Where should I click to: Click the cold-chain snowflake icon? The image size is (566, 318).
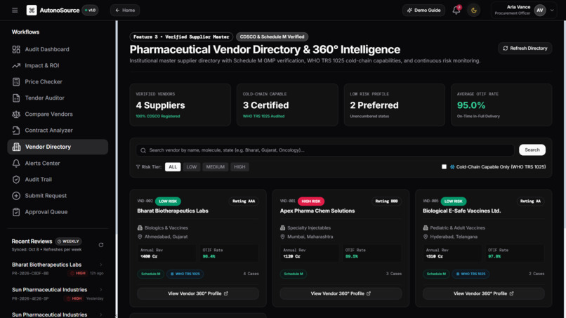[452, 167]
